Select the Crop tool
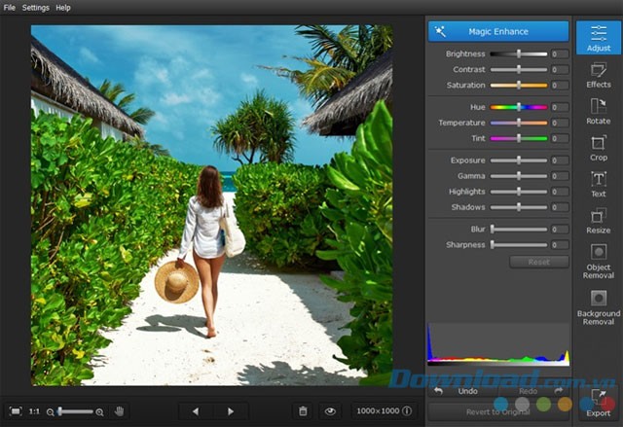 coord(599,148)
